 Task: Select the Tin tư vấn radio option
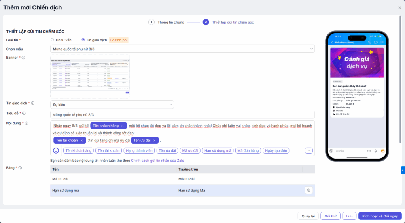tap(53, 40)
